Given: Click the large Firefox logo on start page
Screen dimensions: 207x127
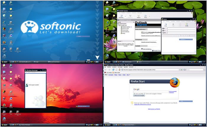Looking at the screenshot, I should tap(174, 83).
